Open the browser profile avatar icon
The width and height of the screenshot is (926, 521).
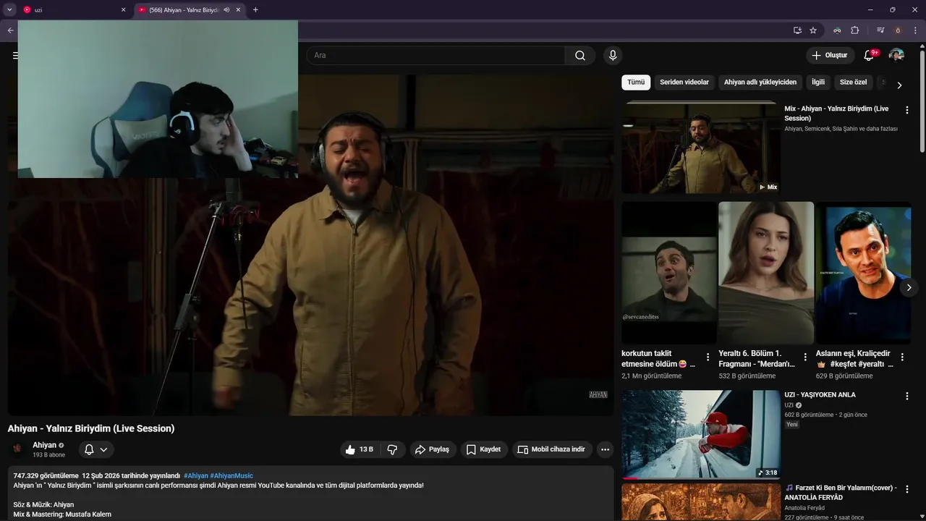pyautogui.click(x=899, y=30)
